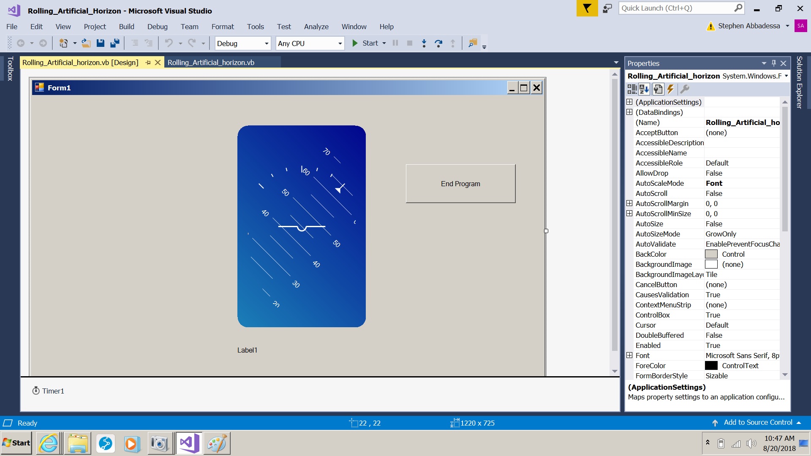This screenshot has height=456, width=811.
Task: Pin the Properties panel with auto-hide
Action: click(774, 63)
